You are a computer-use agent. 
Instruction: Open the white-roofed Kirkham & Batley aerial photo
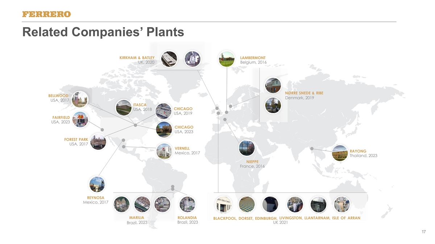pyautogui.click(x=169, y=59)
